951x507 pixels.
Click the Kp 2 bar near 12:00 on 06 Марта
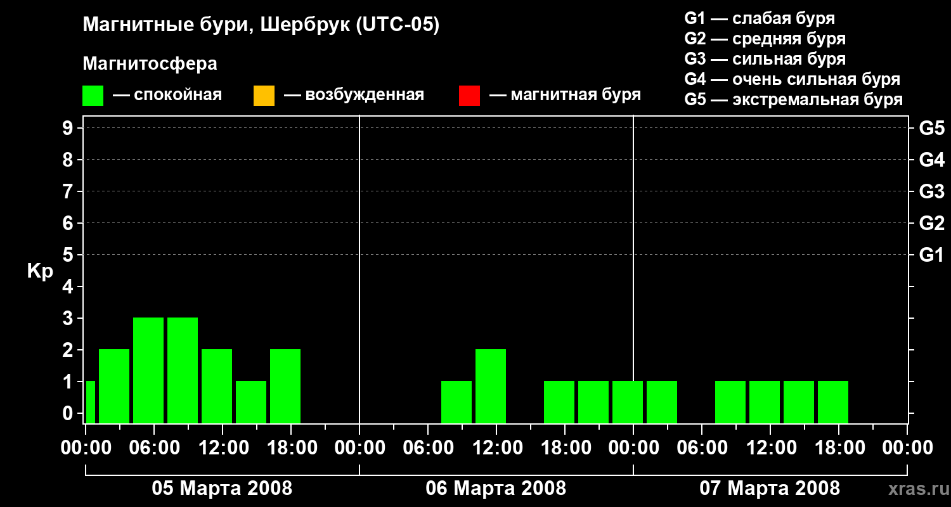point(491,386)
